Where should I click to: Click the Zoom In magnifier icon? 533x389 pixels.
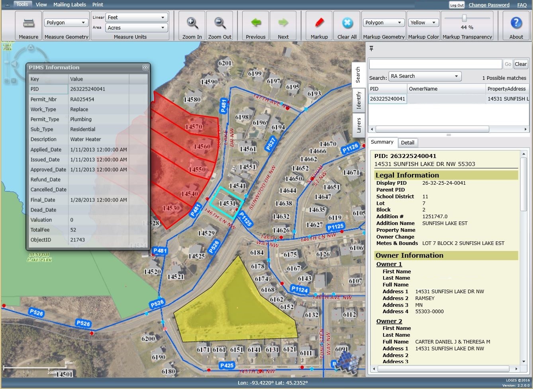(x=192, y=24)
